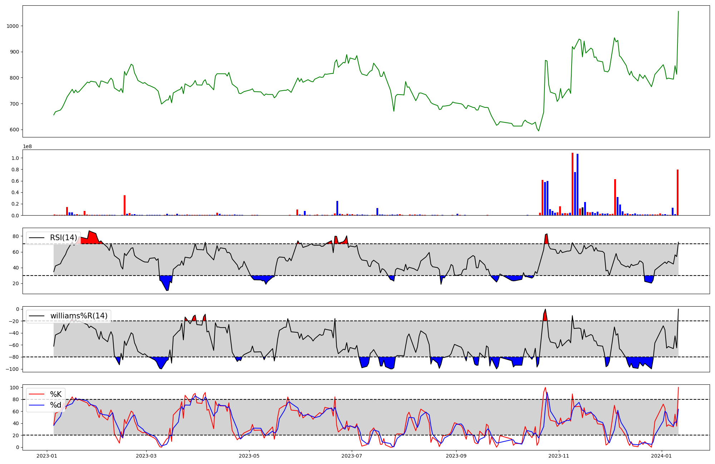
Task: Select the 2023-09 x-axis date label
Action: [456, 456]
